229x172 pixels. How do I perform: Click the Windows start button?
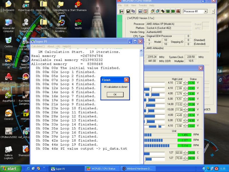point(11,169)
